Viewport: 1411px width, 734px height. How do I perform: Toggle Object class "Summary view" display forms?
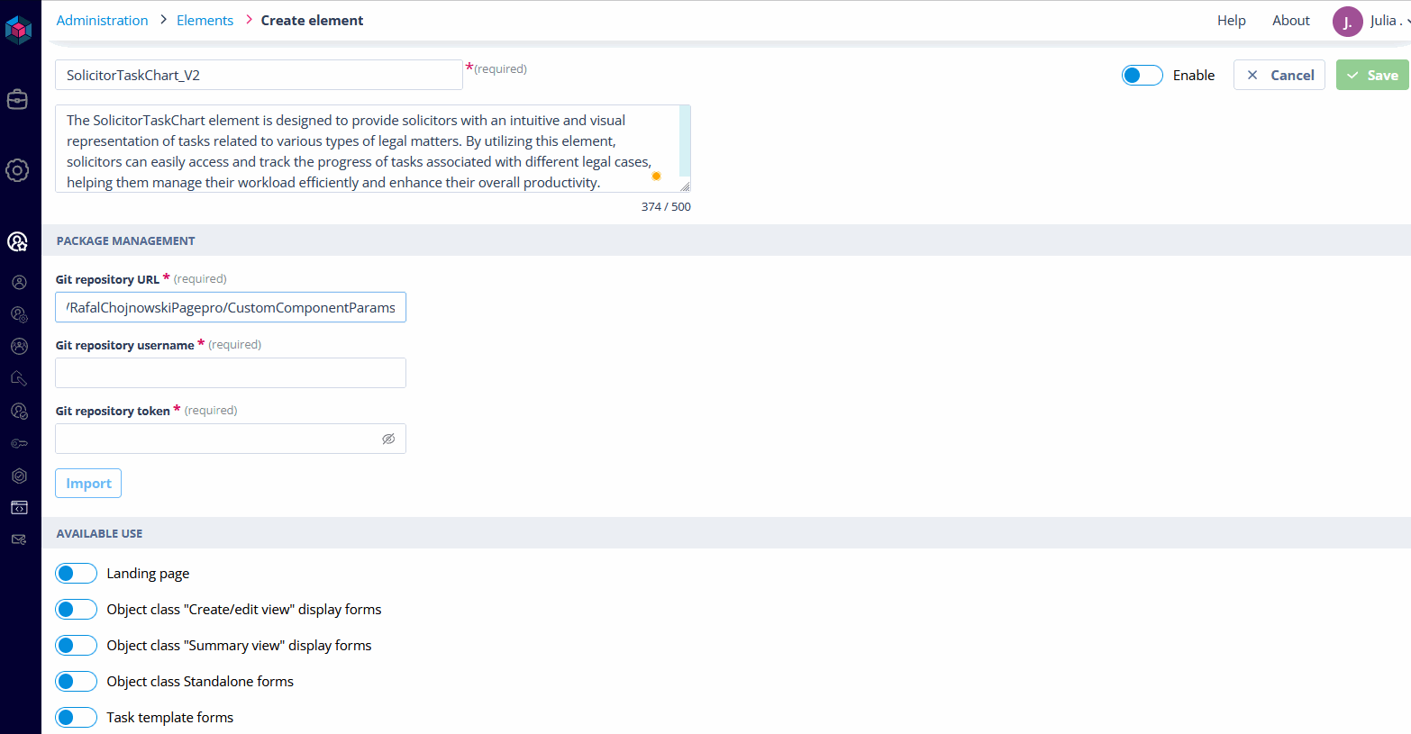[76, 646]
